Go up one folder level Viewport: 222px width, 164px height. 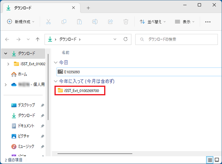coord(38,39)
